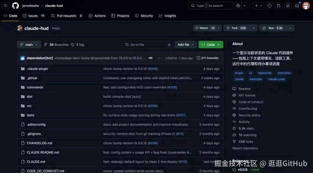Screen dimensions: 313x173
Task: View 34 Branches link
Action: pyautogui.click(x=56, y=45)
